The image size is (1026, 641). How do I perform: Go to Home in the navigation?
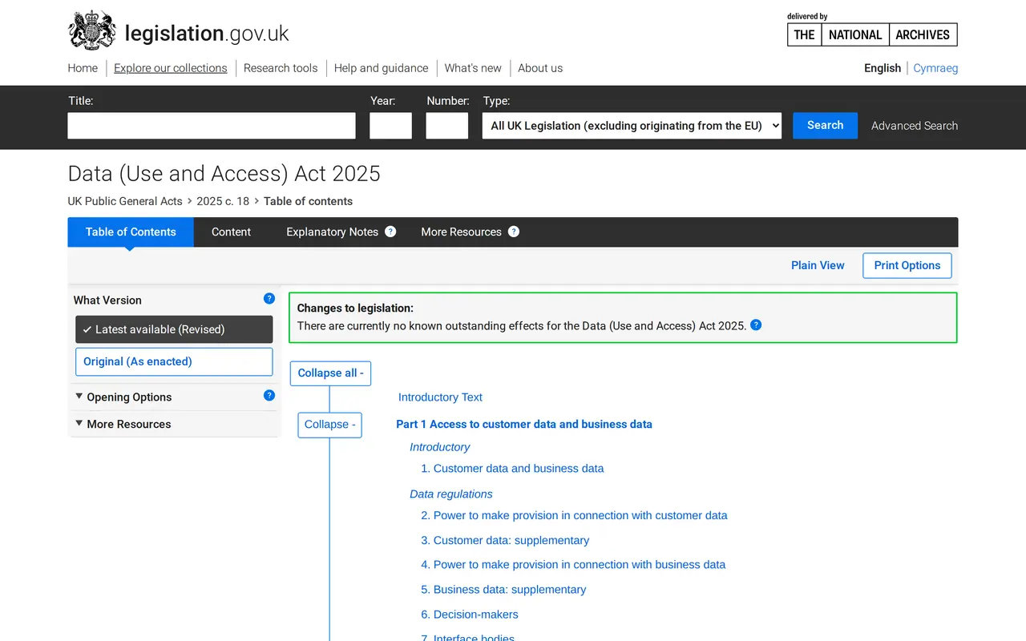pyautogui.click(x=83, y=68)
